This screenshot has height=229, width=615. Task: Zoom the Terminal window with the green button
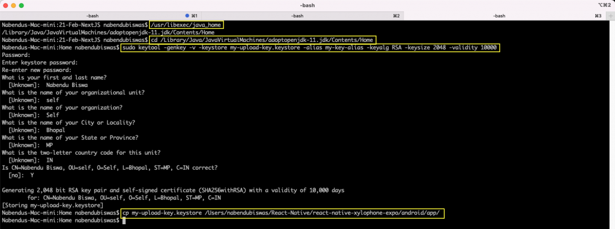click(22, 5)
